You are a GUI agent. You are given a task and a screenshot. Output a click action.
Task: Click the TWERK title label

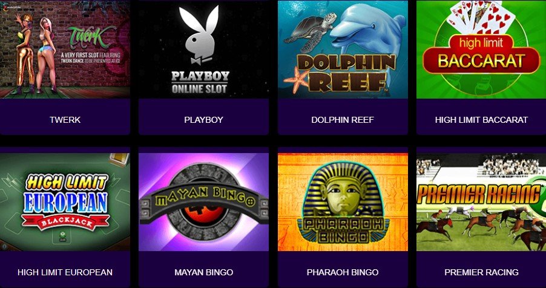[65, 120]
